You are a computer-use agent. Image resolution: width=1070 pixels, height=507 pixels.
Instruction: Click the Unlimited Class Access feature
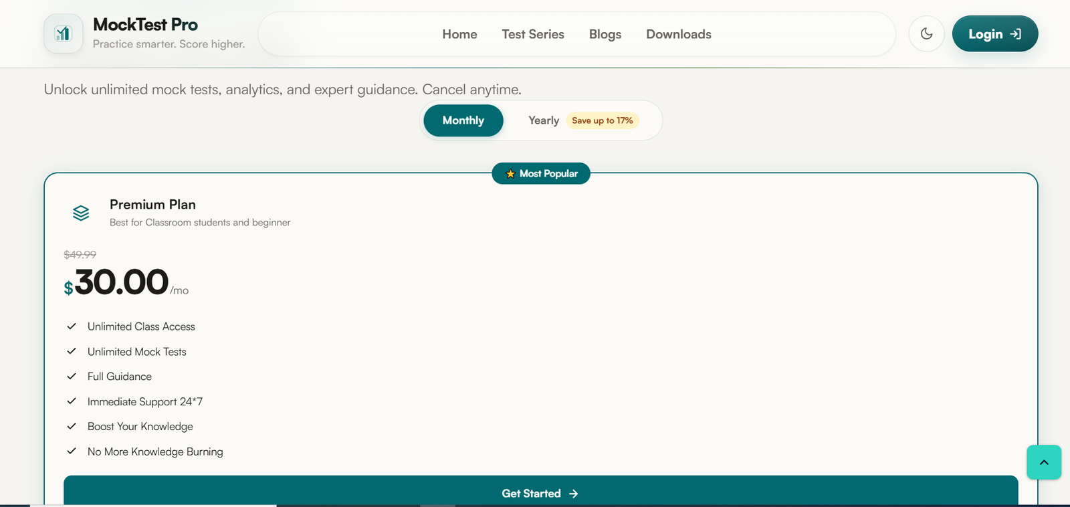141,326
